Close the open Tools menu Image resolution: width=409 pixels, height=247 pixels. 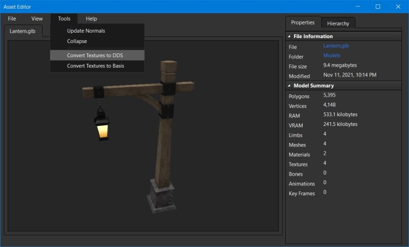click(x=64, y=19)
